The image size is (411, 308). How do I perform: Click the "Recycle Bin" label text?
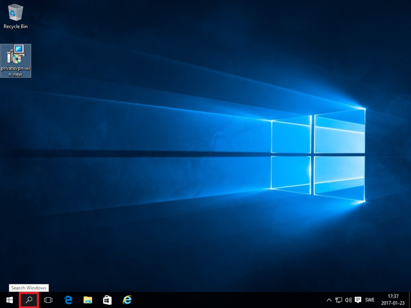15,26
